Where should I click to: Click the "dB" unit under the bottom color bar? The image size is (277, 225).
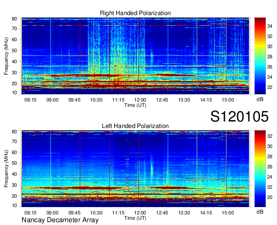pyautogui.click(x=260, y=212)
